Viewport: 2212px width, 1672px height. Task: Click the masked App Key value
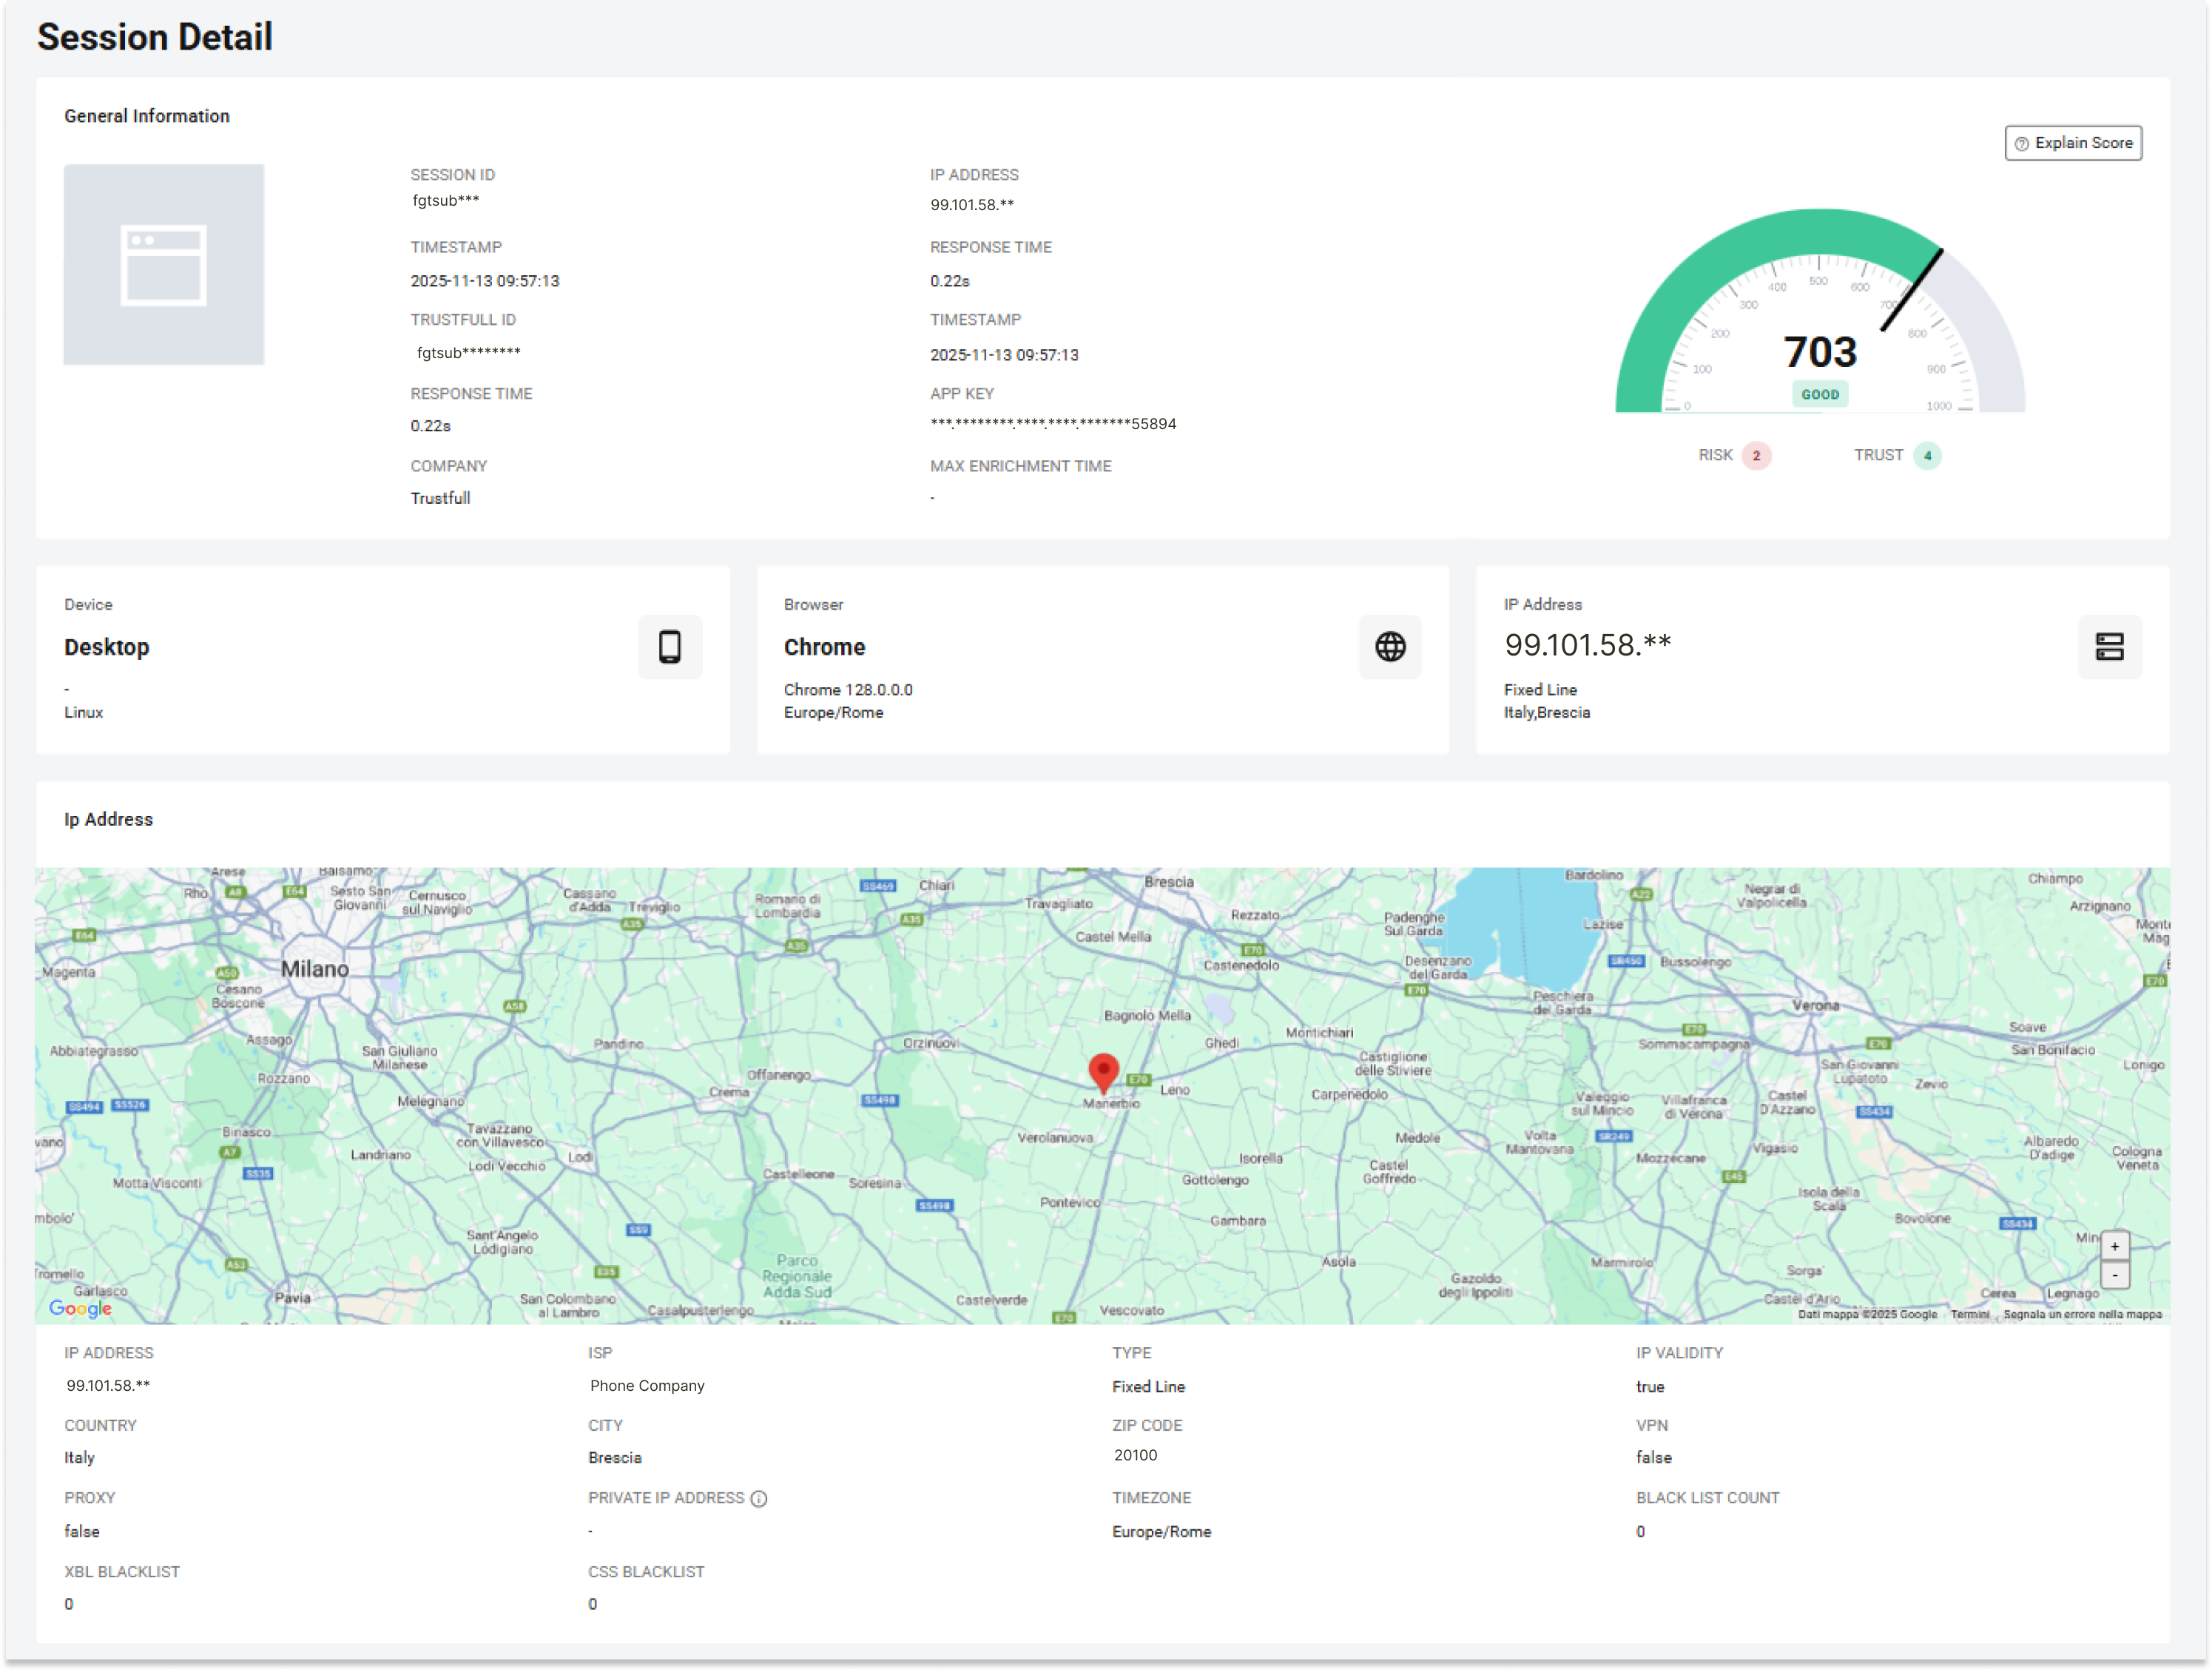click(x=1052, y=424)
